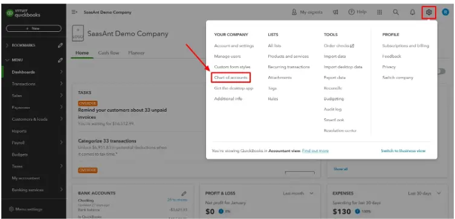Edit menu with the pencil icon

click(60, 60)
